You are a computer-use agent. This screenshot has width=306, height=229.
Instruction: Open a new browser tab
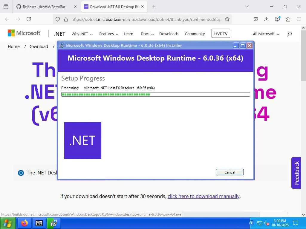154,7
